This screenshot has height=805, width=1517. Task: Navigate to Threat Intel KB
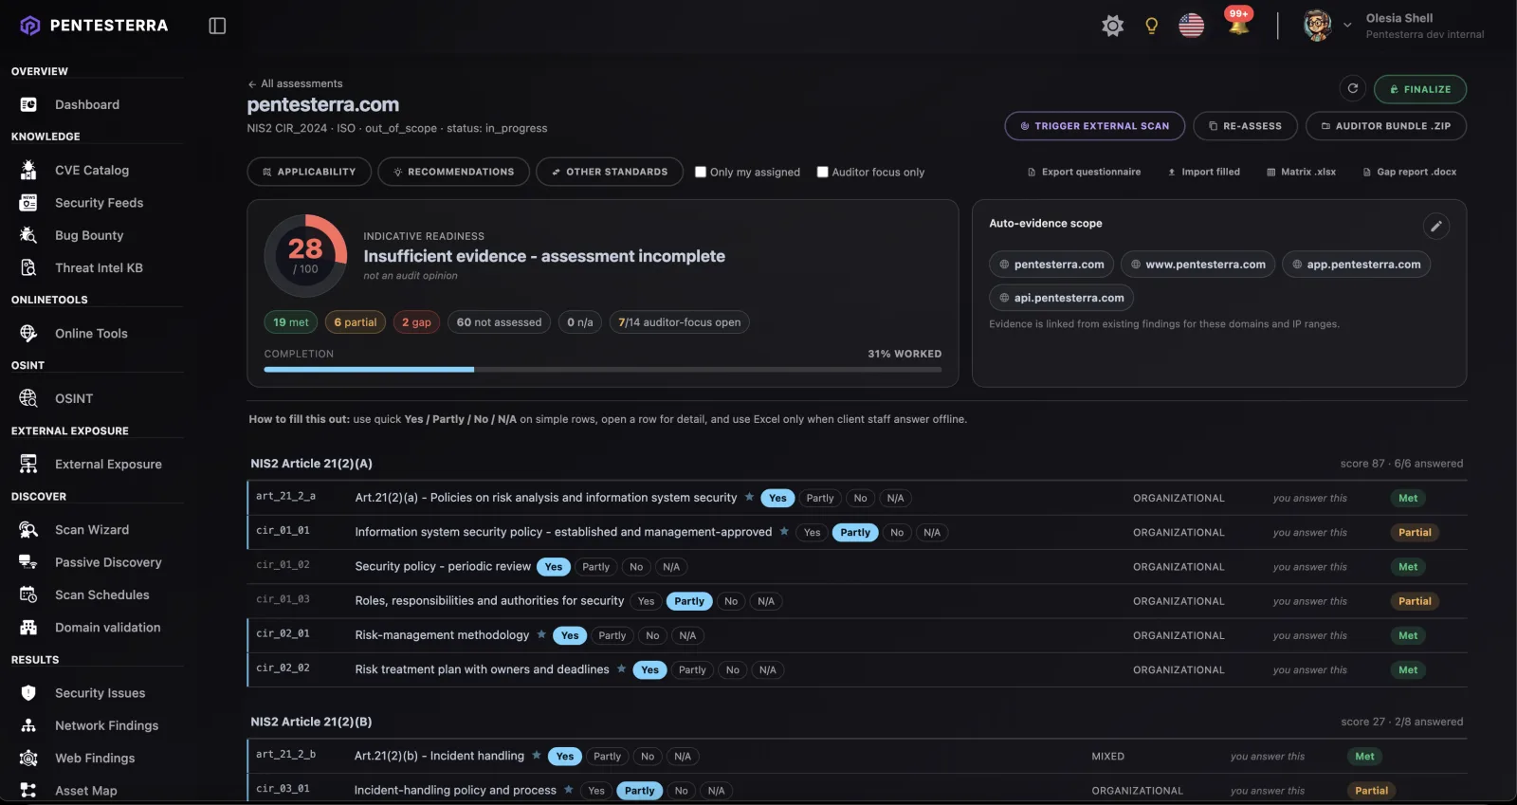pyautogui.click(x=99, y=268)
